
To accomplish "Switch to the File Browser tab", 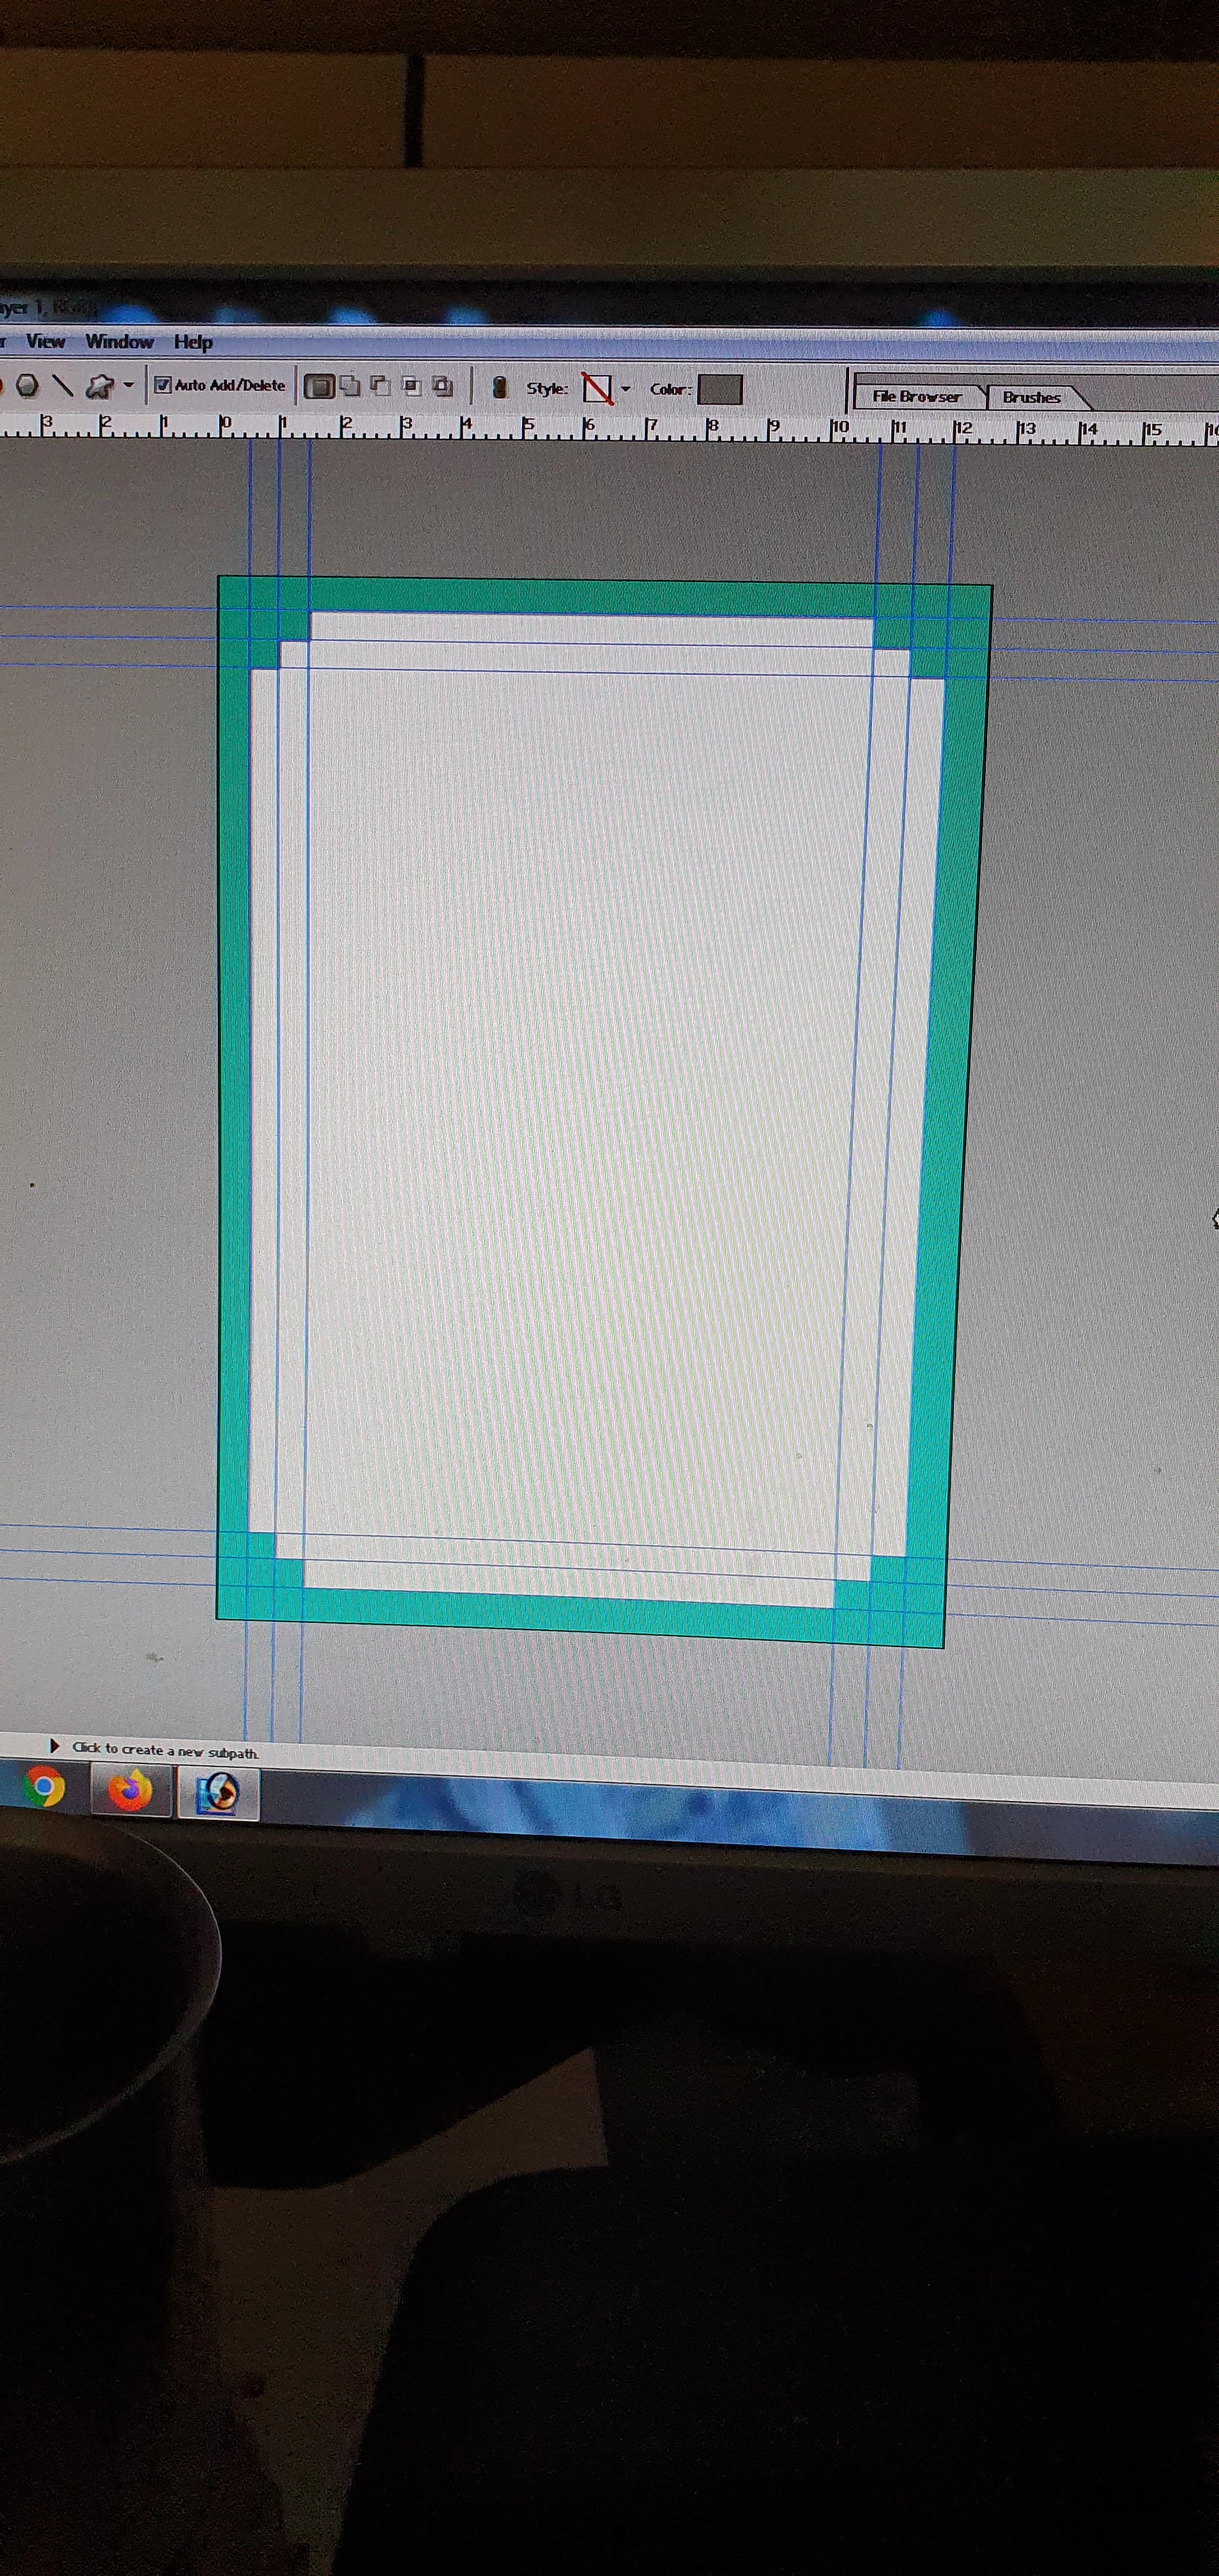I will (x=916, y=397).
